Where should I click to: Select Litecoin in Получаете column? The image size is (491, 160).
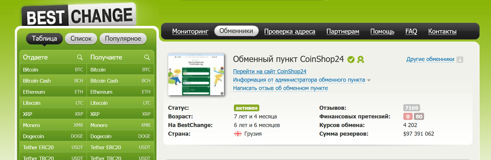[121, 103]
